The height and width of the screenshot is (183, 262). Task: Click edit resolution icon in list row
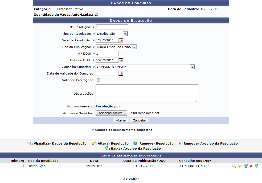click(240, 166)
